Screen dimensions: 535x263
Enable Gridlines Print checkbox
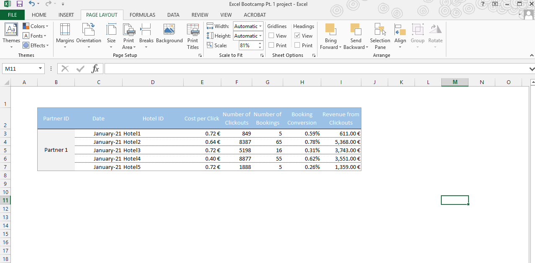(271, 46)
